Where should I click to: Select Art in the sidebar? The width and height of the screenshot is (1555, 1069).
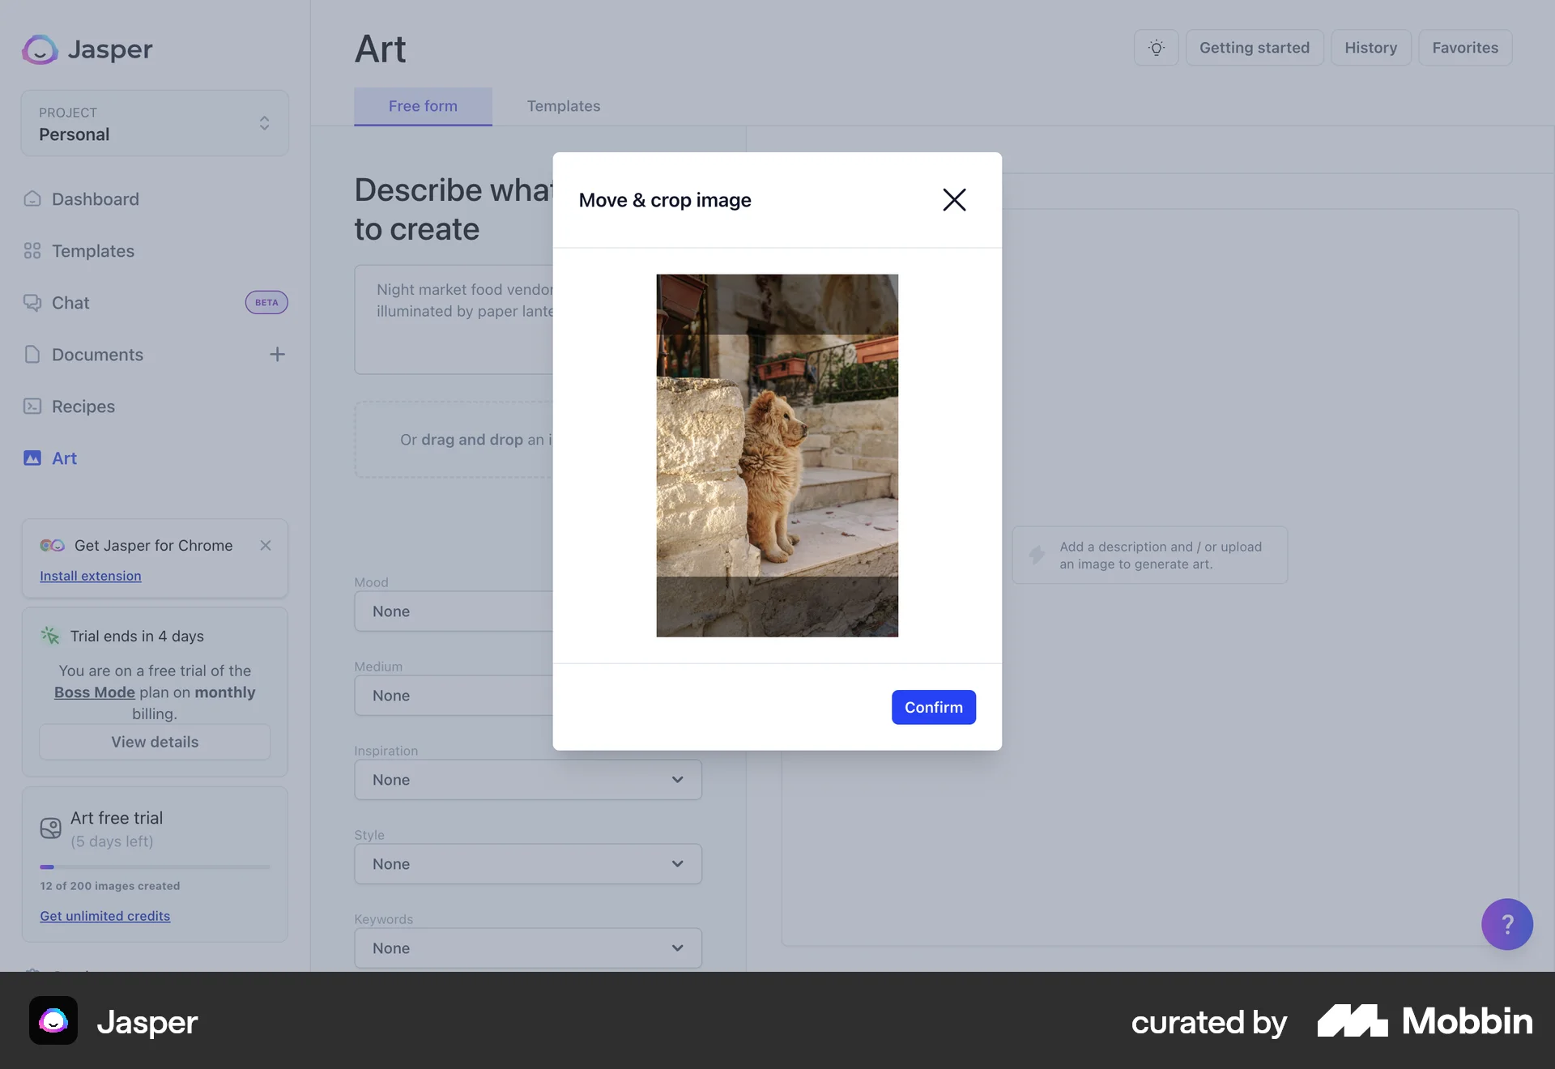[x=64, y=458]
